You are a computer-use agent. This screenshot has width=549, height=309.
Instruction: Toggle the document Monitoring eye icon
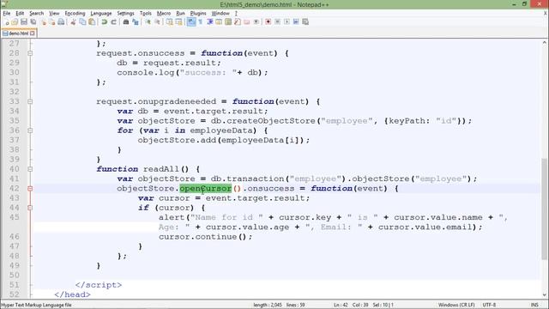pyautogui.click(x=256, y=21)
